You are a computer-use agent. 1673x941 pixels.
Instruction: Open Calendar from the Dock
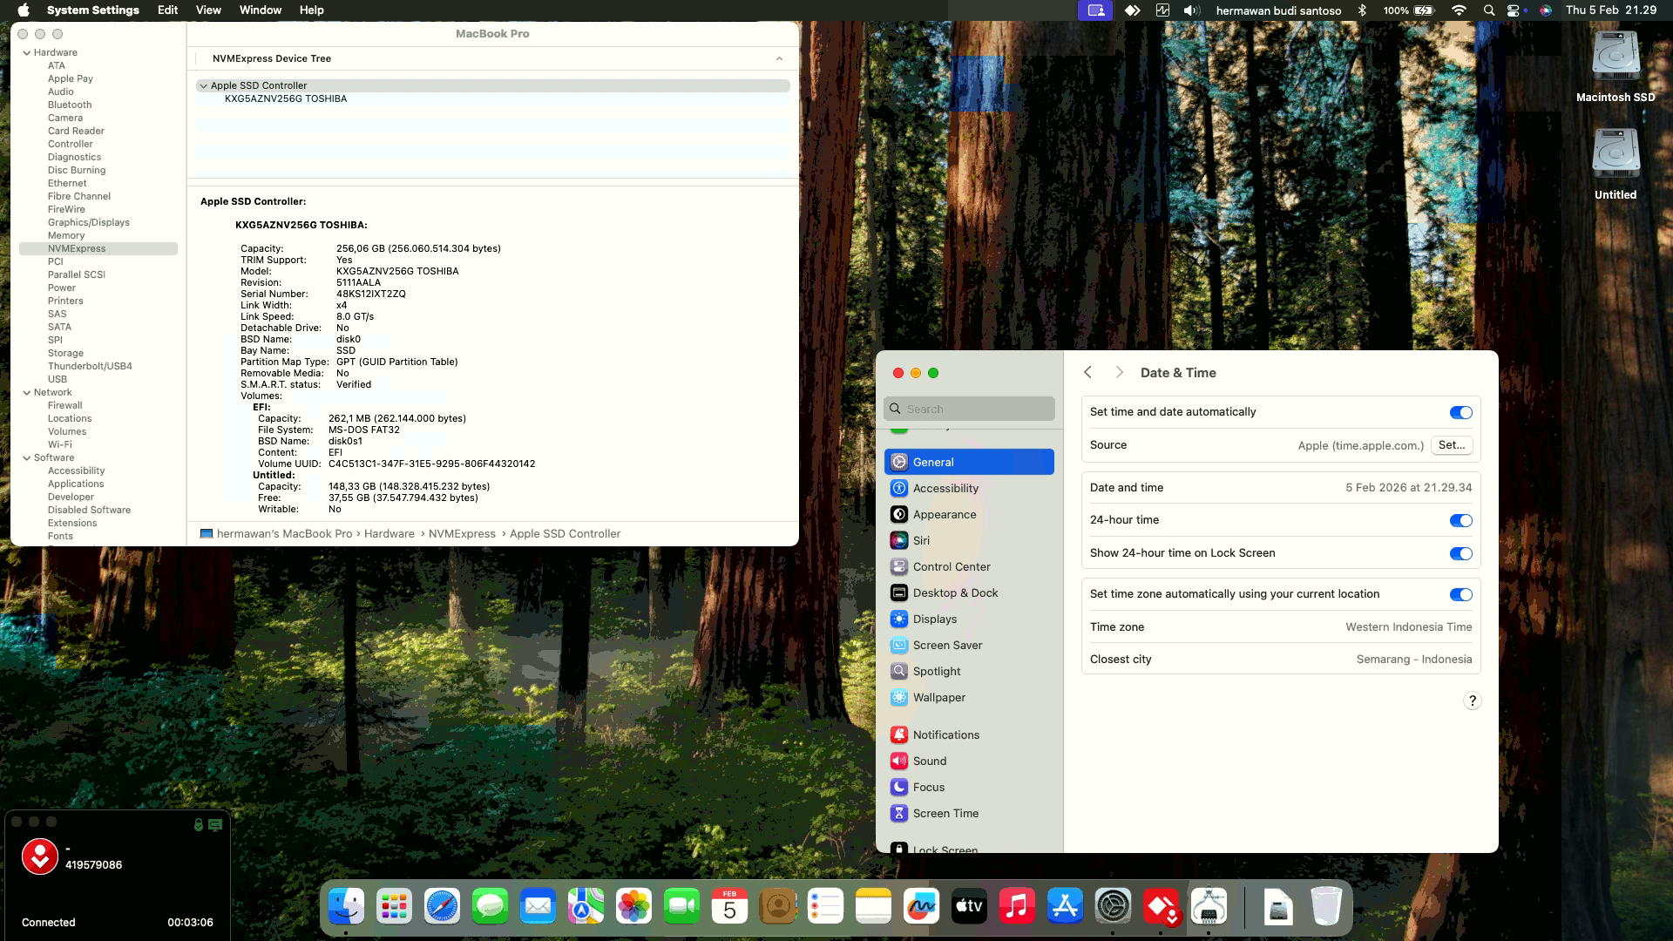click(x=729, y=907)
